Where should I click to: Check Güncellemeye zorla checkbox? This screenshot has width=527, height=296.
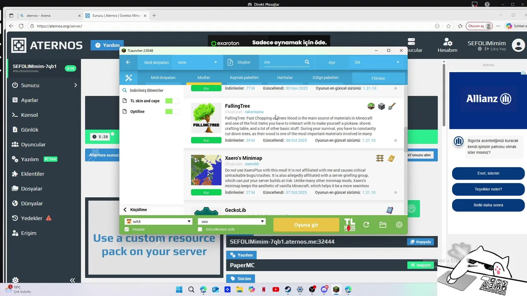pos(200,229)
